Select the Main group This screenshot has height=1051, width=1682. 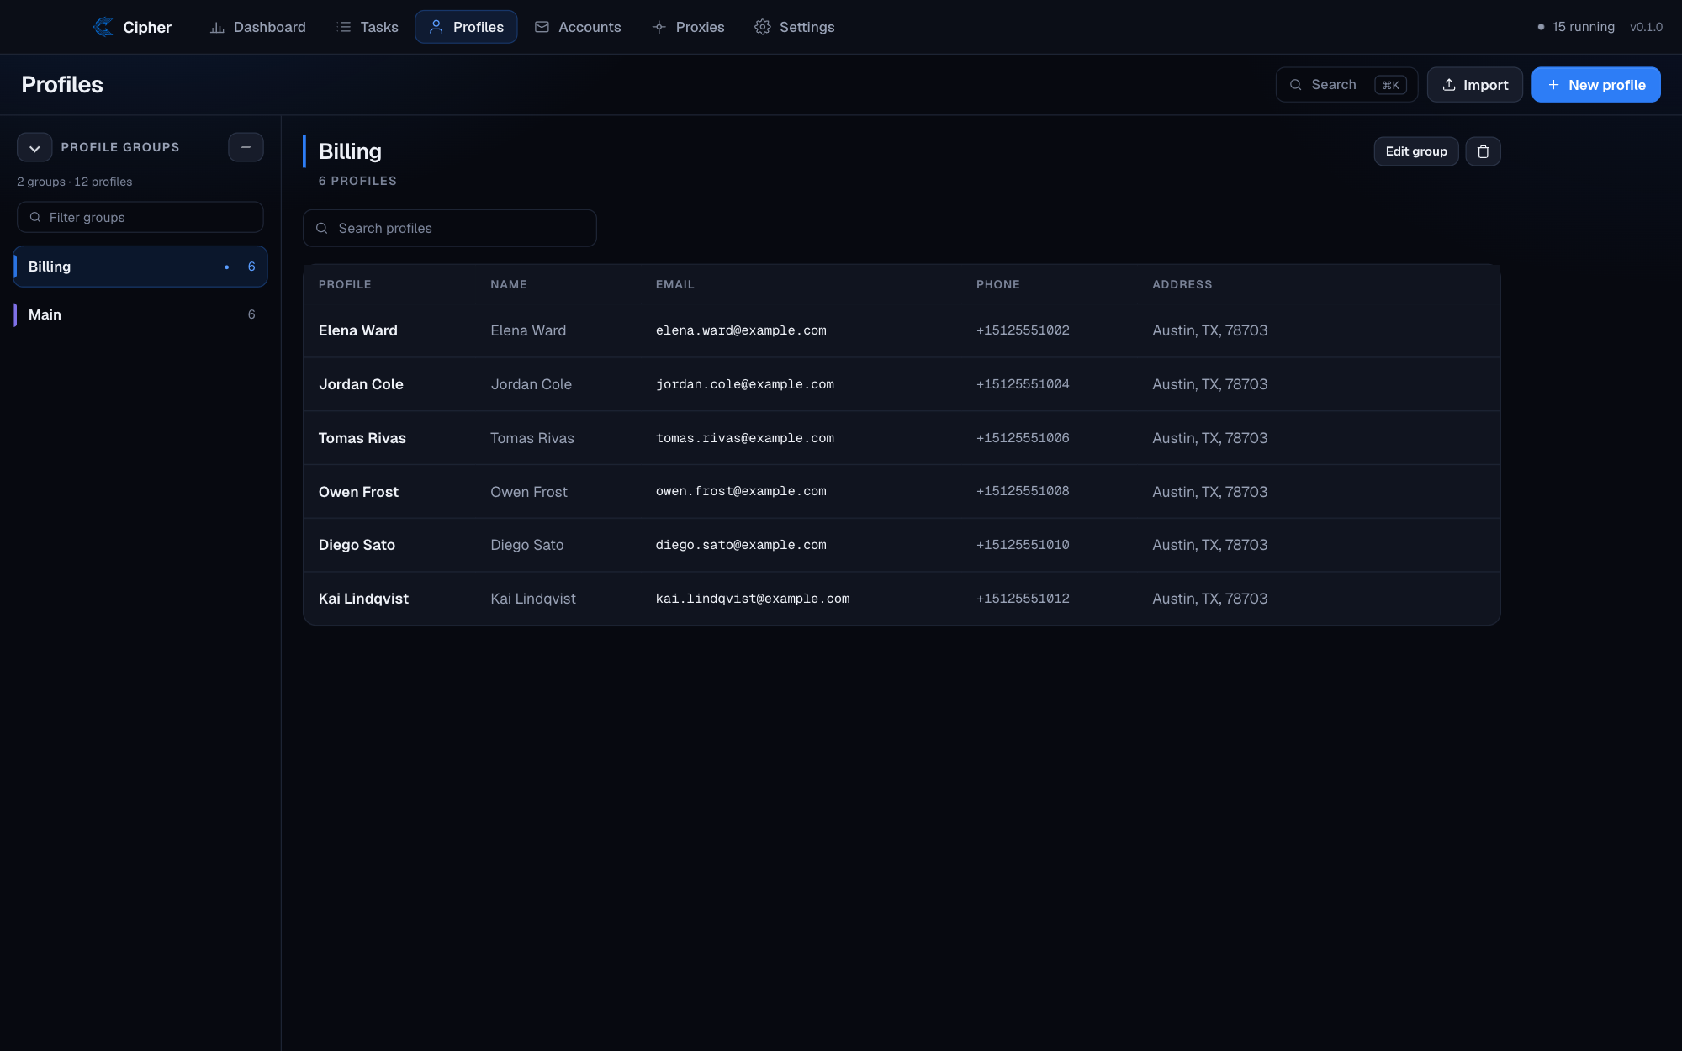pos(140,314)
